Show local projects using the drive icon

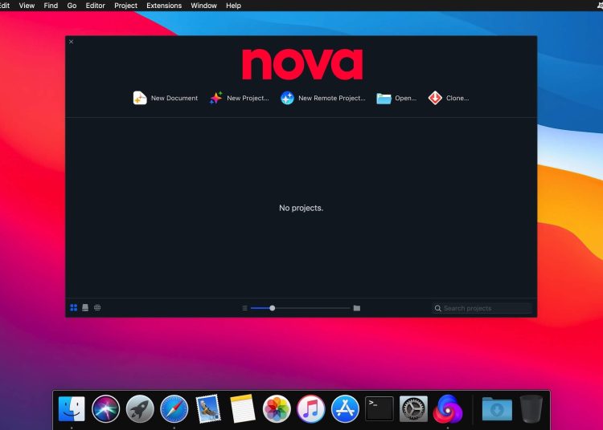(85, 307)
